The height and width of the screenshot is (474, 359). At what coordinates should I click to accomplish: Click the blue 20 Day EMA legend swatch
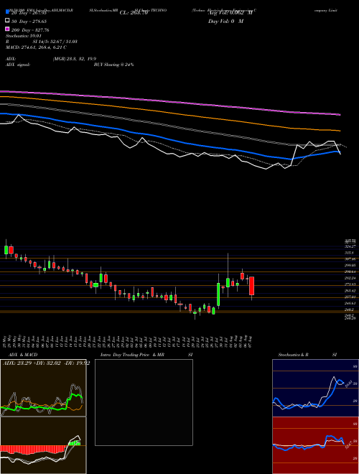(8, 12)
